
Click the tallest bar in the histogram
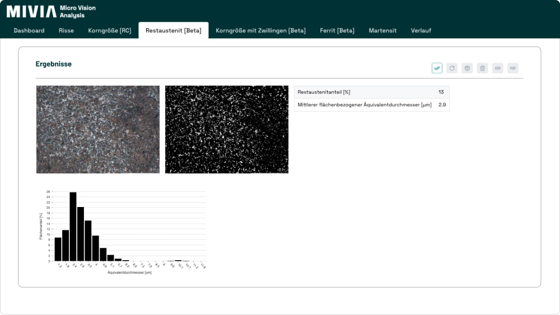tap(73, 227)
